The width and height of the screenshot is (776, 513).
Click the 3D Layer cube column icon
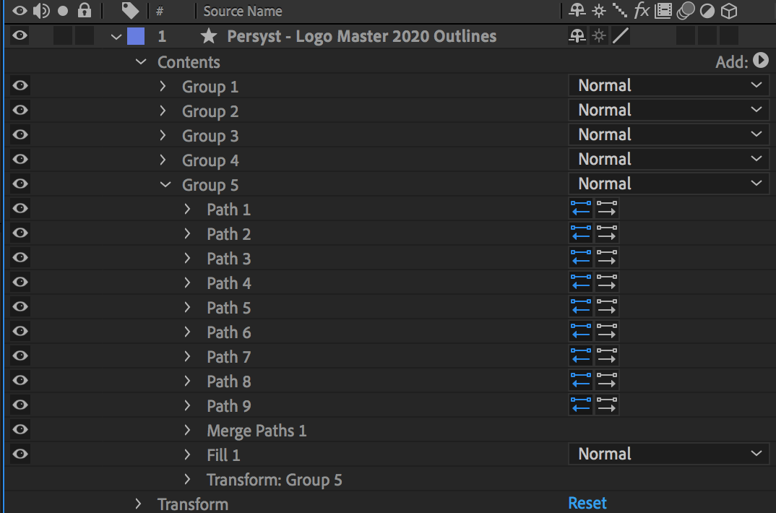[728, 10]
